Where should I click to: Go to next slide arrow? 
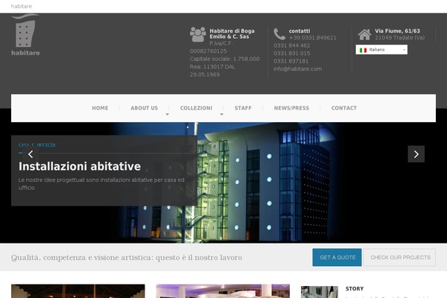click(x=416, y=154)
